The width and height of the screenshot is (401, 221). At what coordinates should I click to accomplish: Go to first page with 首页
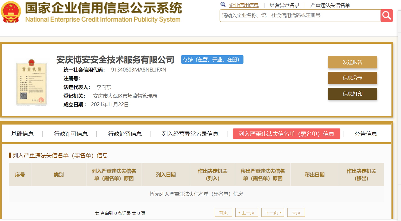[224, 213]
